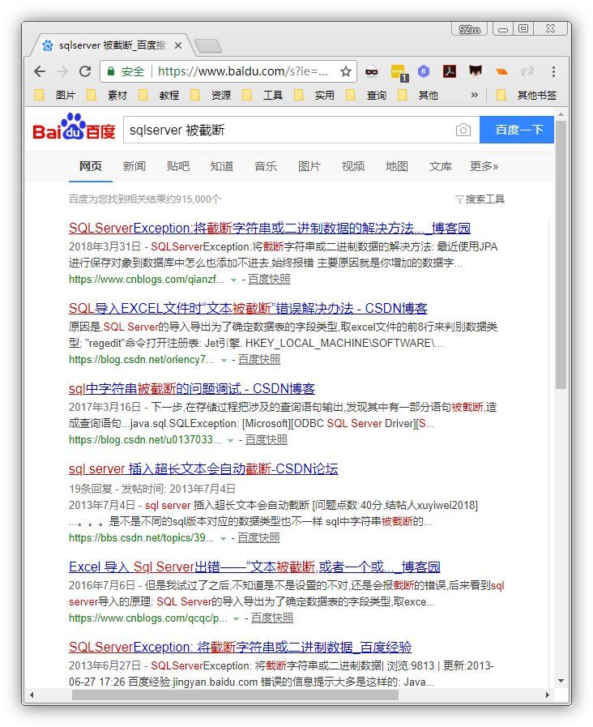The width and height of the screenshot is (593, 727).
Task: Open the 其他书签 folder
Action: 527,96
